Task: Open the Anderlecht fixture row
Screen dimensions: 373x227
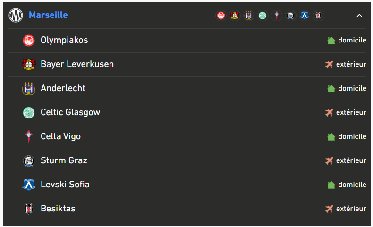Action: (x=187, y=89)
